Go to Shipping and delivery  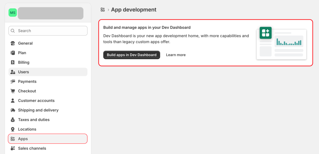(x=48, y=110)
